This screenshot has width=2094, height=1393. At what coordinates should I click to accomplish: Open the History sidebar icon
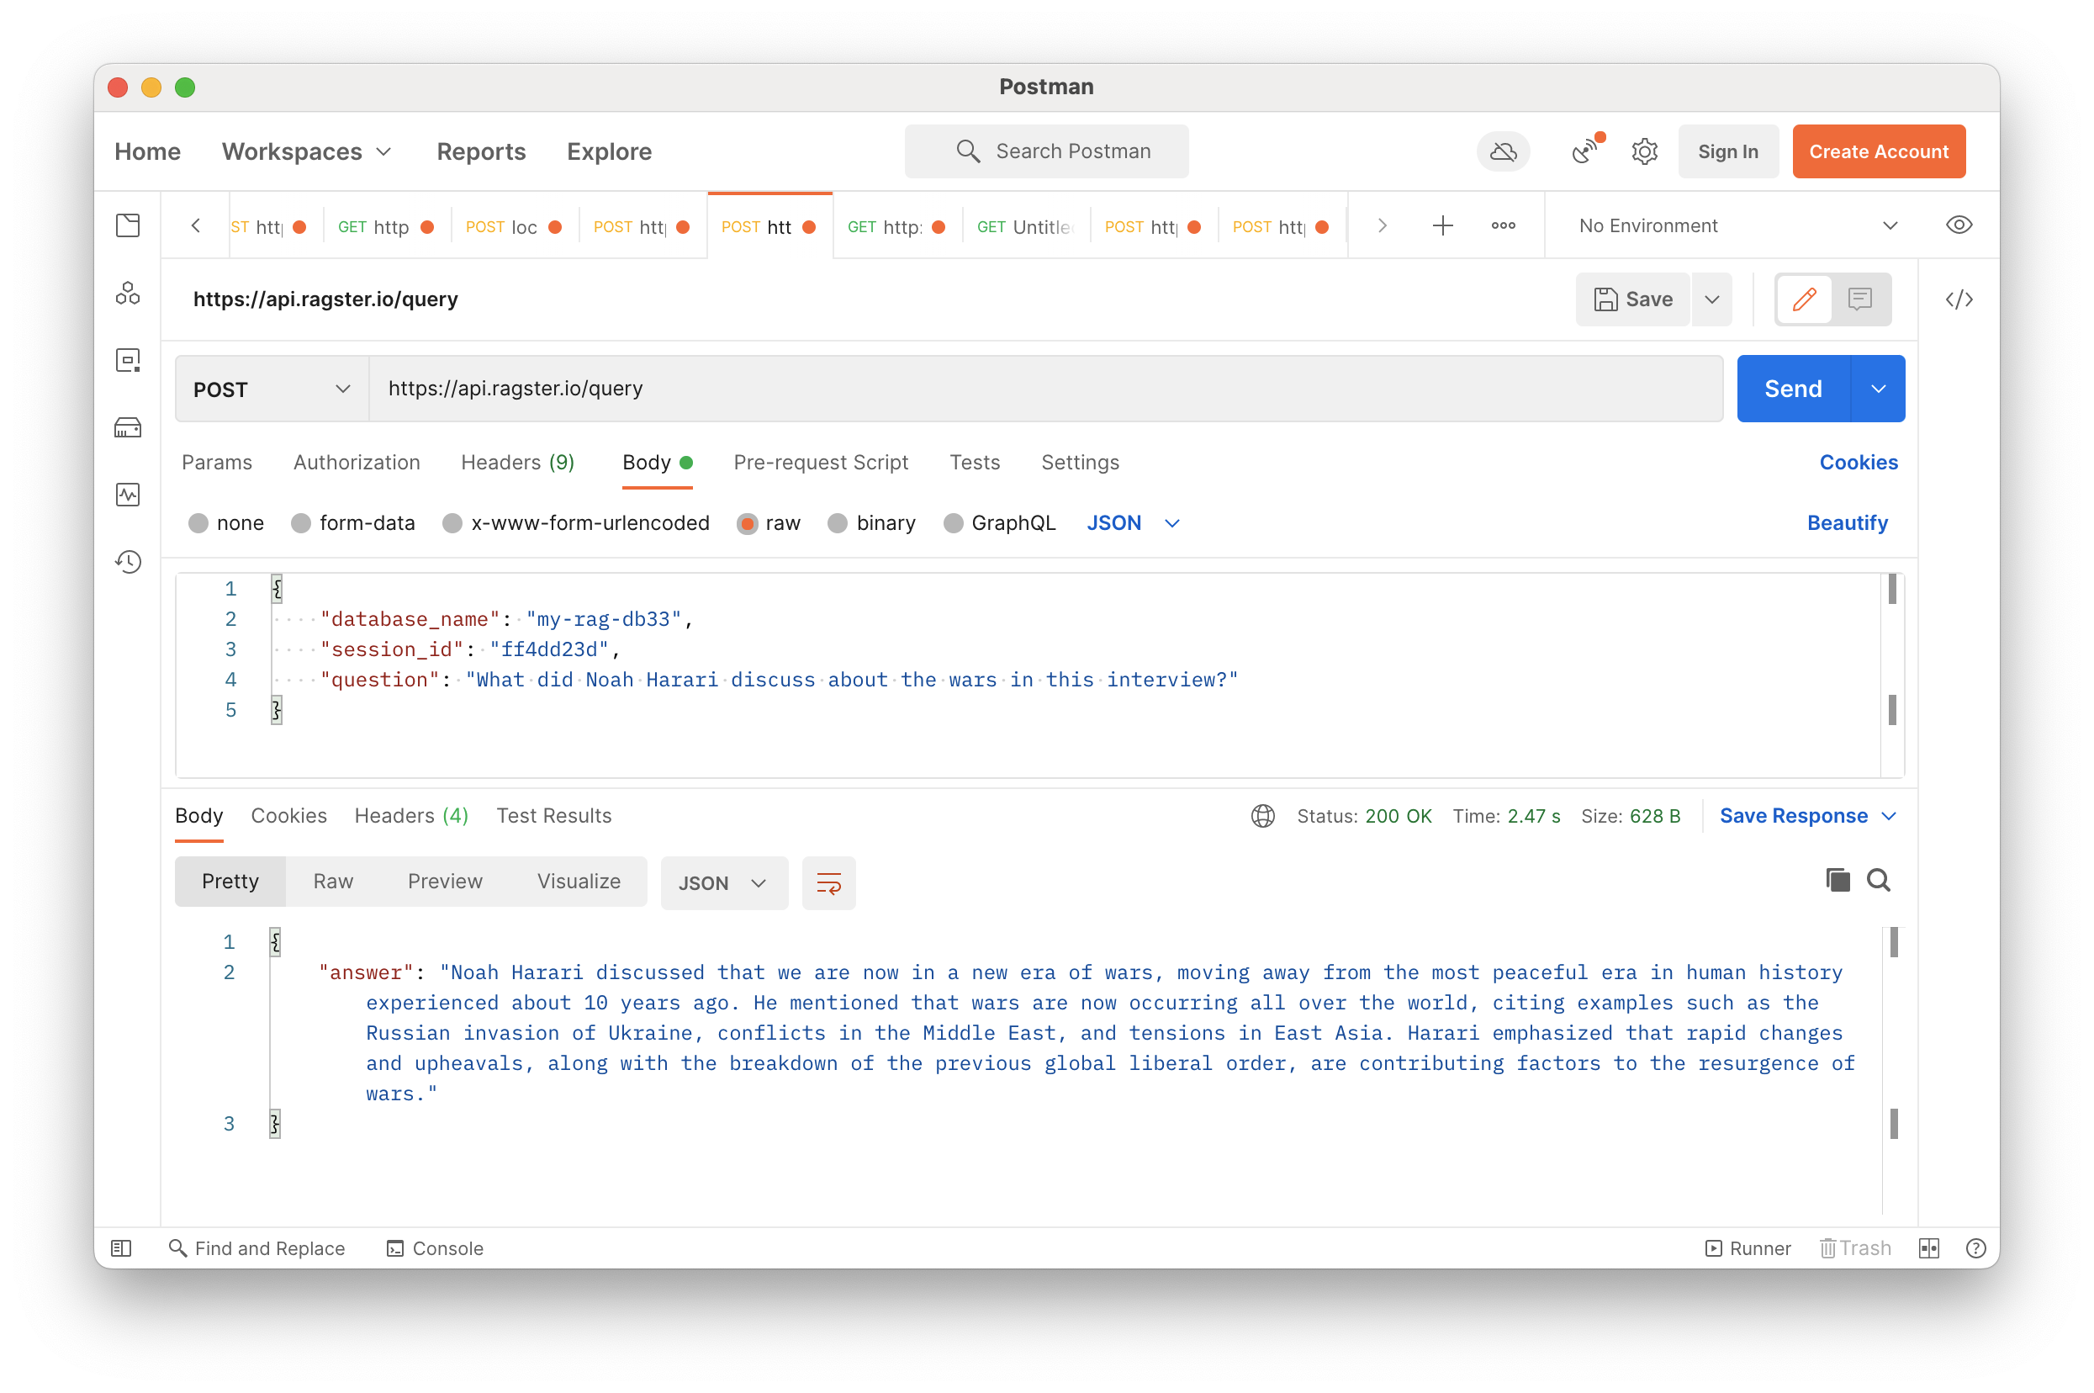click(x=128, y=561)
